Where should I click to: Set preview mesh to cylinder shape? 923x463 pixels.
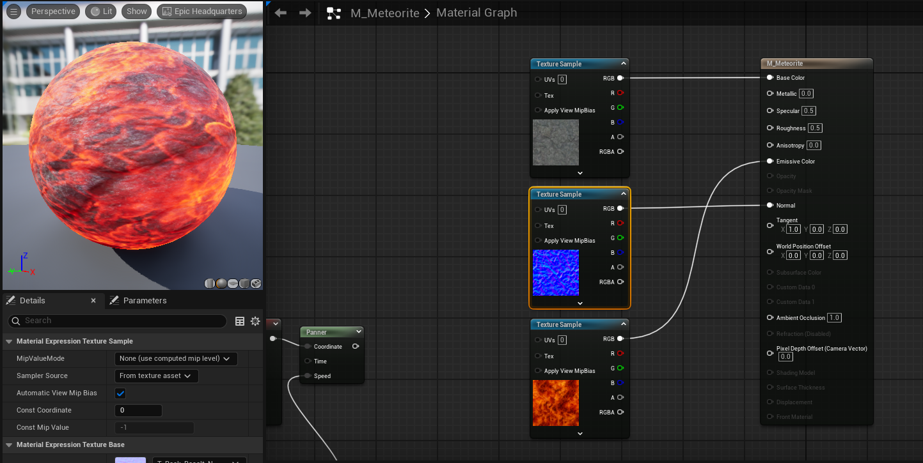pyautogui.click(x=210, y=284)
